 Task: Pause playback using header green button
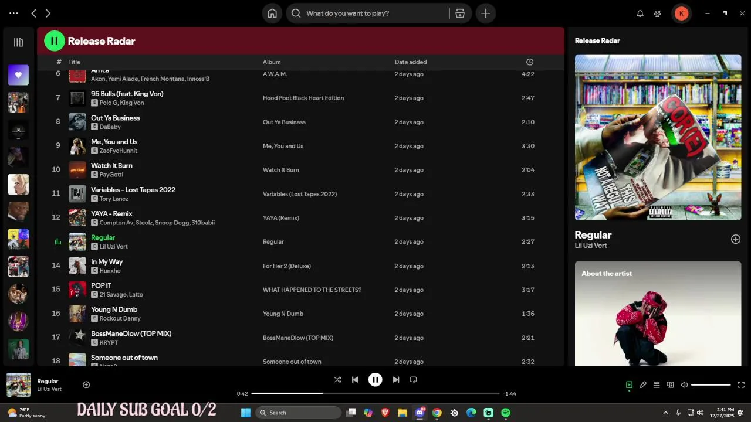click(x=54, y=41)
